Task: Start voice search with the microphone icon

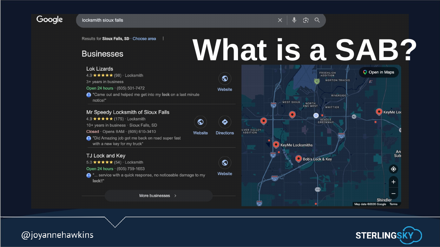Action: [294, 20]
